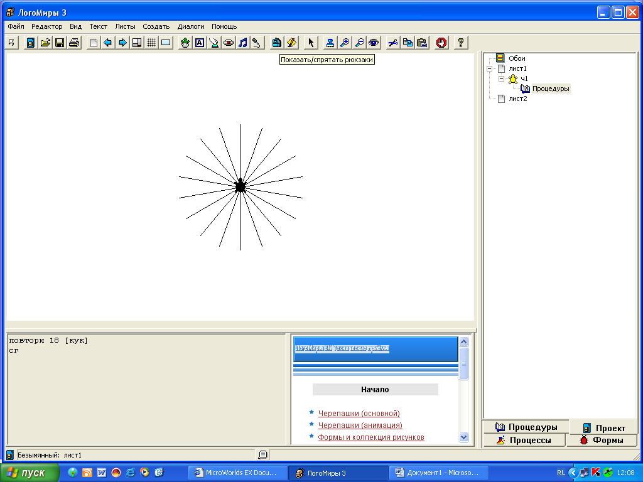643x482 pixels.
Task: Open the Текст menu
Action: (x=99, y=26)
